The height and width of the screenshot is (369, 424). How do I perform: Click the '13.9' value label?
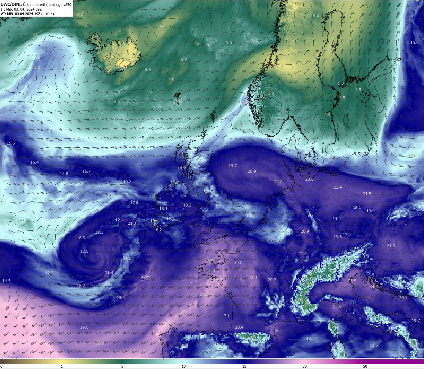370,211
